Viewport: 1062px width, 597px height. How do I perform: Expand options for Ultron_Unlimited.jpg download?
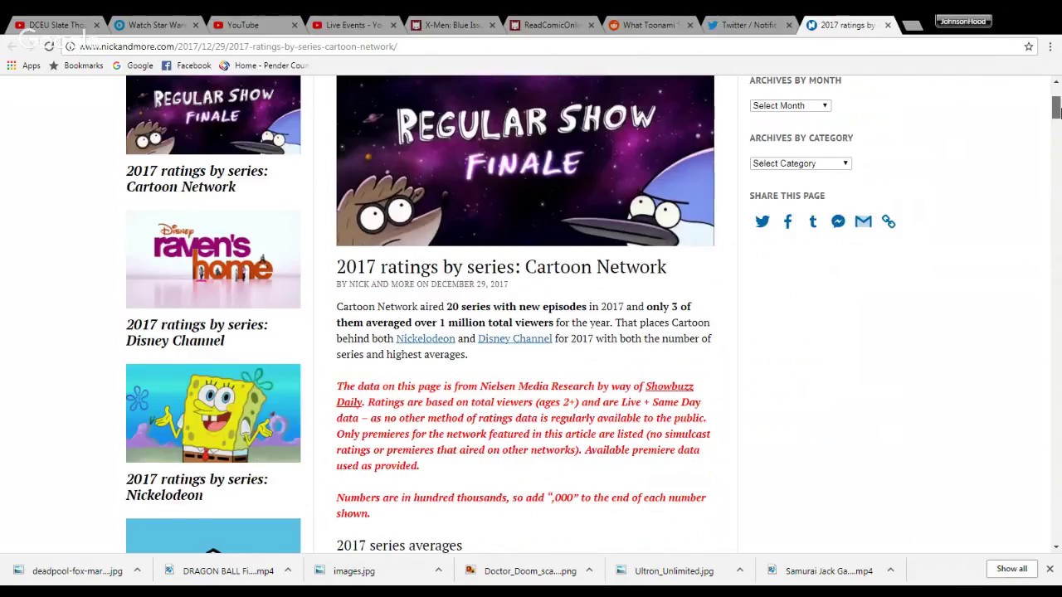point(739,570)
